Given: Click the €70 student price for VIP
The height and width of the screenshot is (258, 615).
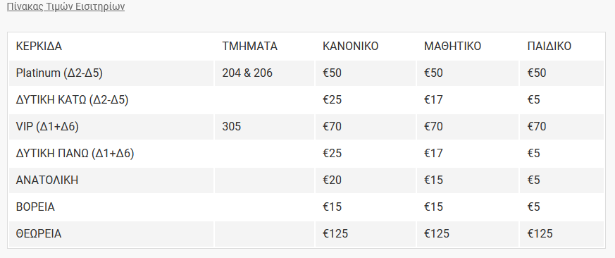Looking at the screenshot, I should click(x=433, y=126).
